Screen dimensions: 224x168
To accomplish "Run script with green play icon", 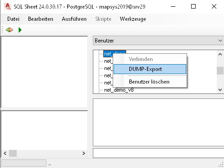I will point(20,30).
